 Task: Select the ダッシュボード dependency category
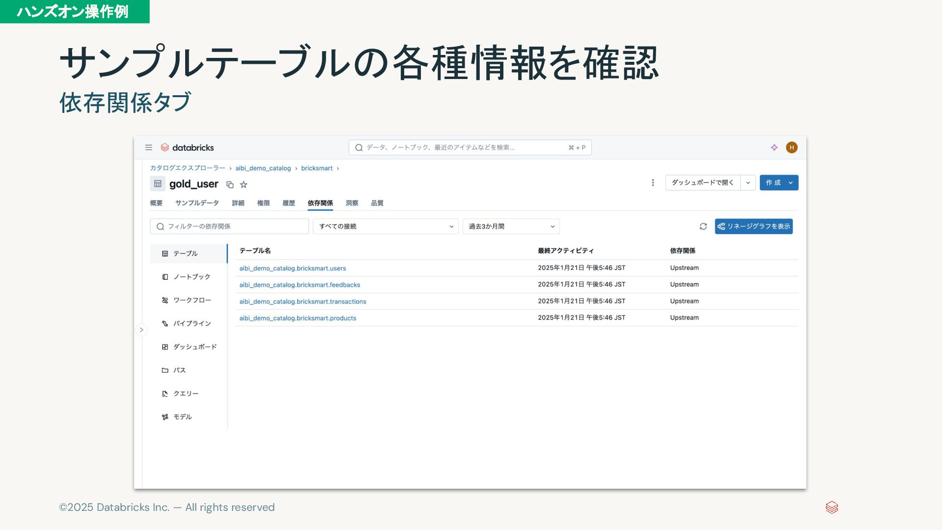[189, 347]
